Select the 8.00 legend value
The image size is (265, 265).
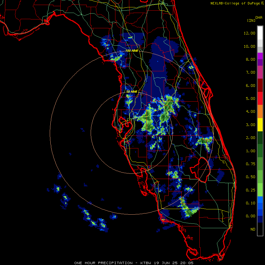(251, 59)
